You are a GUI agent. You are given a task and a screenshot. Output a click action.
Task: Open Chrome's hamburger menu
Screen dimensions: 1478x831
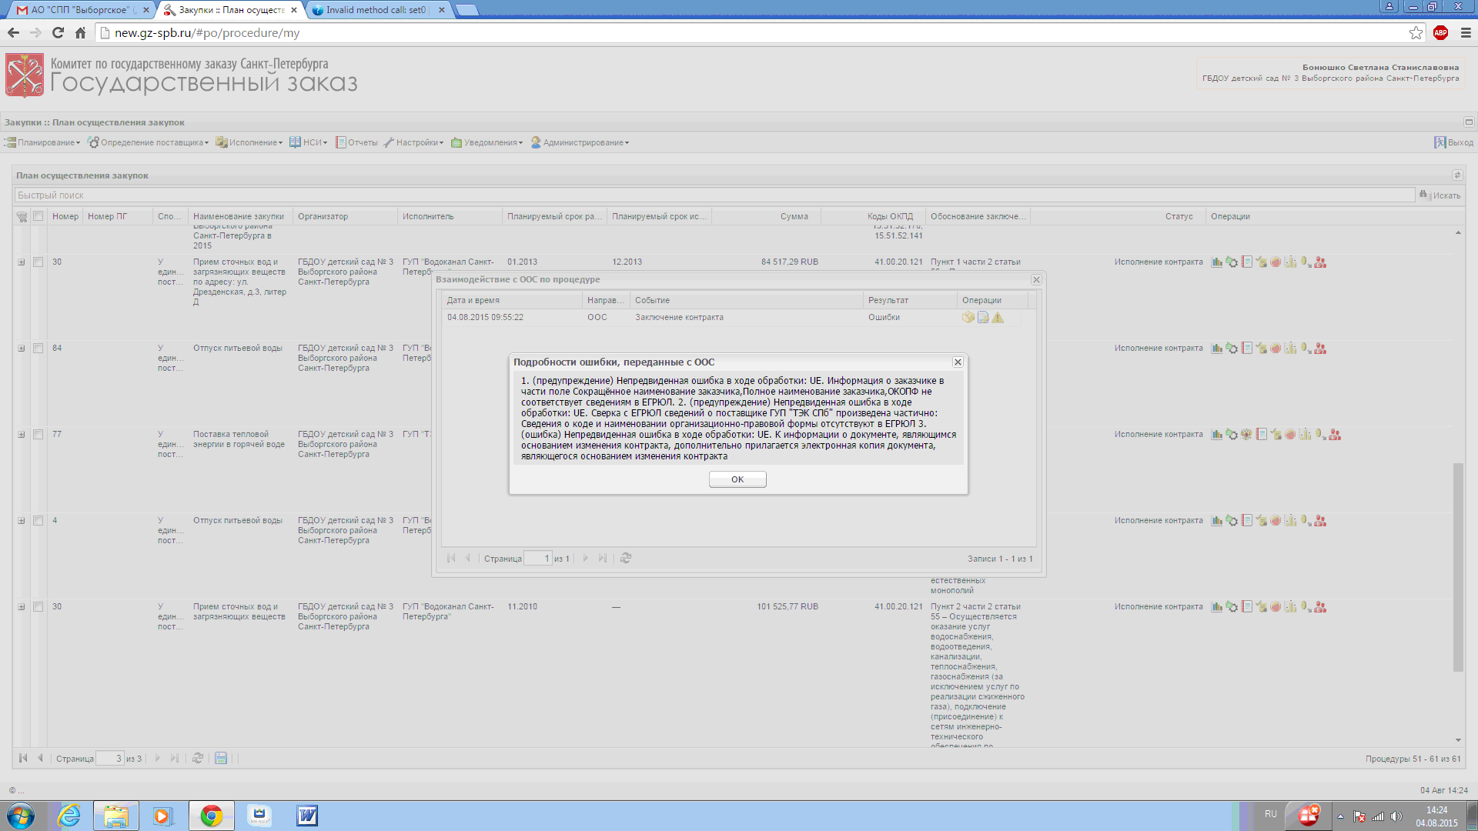(x=1466, y=32)
